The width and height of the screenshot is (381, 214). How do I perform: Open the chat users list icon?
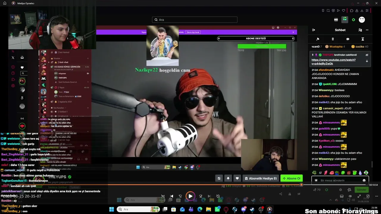pos(360,30)
